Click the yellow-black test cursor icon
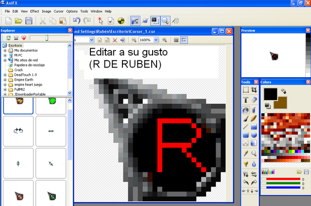This screenshot has width=311, height=206. click(x=121, y=20)
